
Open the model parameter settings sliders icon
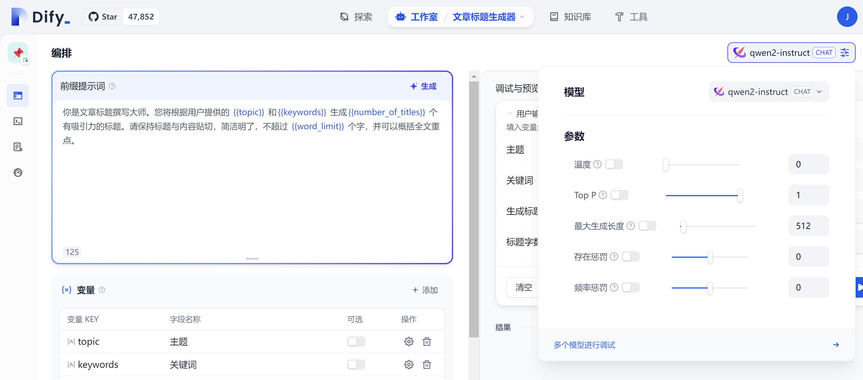[x=845, y=53]
